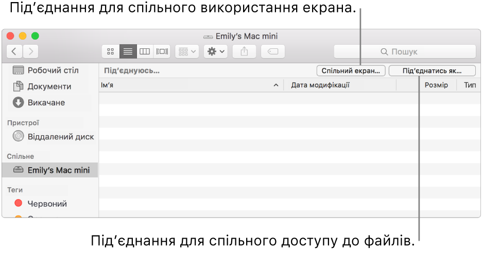Click the edit tags toolbar button
The height and width of the screenshot is (253, 482).
[272, 51]
